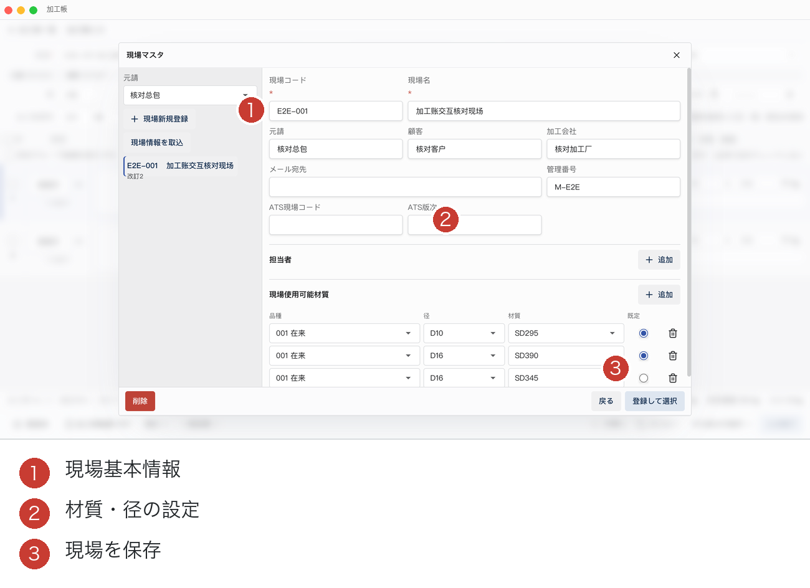Add a 担当者 with 追加 button

pyautogui.click(x=659, y=260)
